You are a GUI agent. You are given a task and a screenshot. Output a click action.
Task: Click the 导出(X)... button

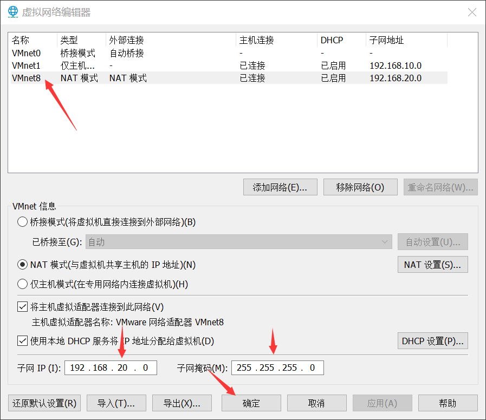182,403
